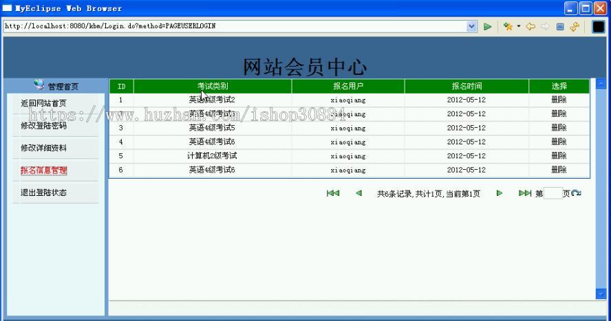Delete the ID 4 row via 删除
611x321 pixels.
click(x=559, y=142)
